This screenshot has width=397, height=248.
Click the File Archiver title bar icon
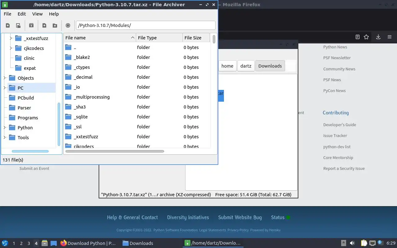tap(5, 5)
